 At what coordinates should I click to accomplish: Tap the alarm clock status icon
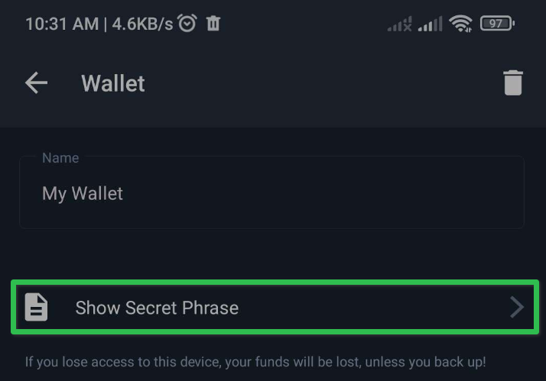click(x=187, y=24)
